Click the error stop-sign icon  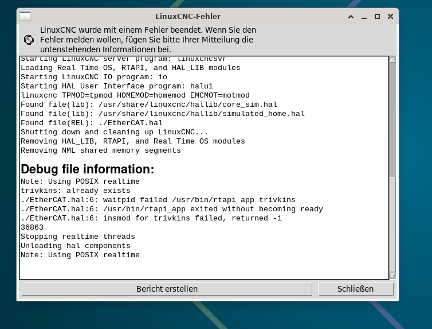tap(29, 40)
